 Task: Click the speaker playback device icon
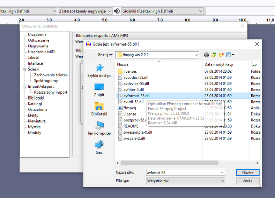pos(117,11)
